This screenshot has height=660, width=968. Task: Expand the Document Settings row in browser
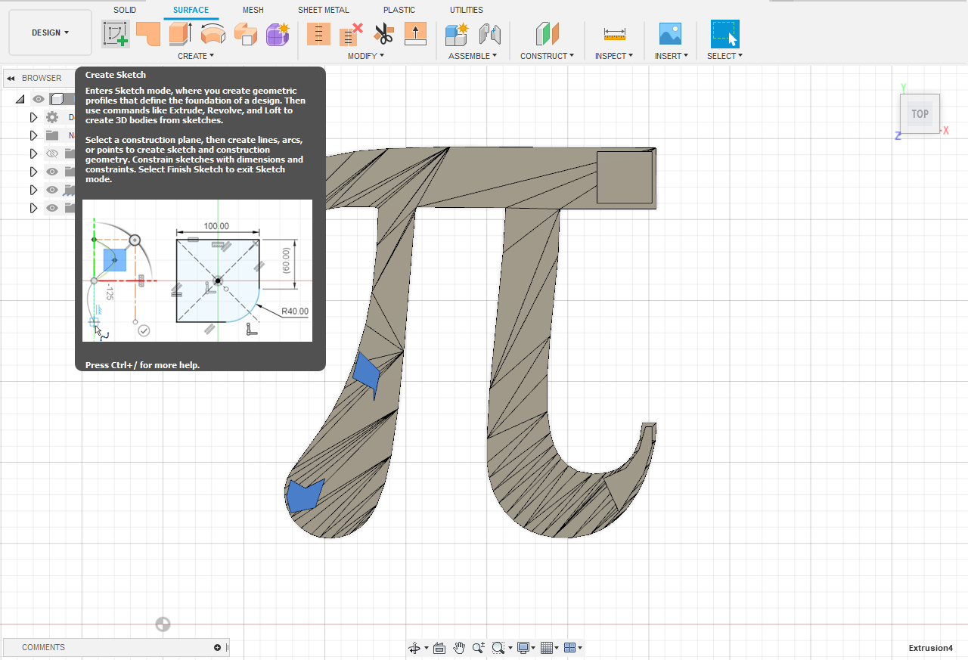pyautogui.click(x=33, y=116)
